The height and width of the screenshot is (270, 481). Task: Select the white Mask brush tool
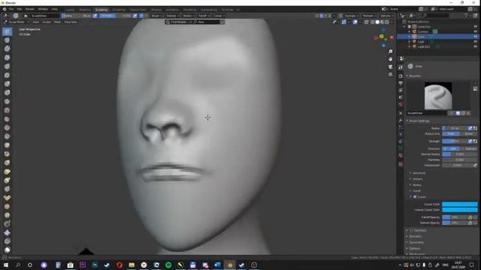tap(8, 250)
